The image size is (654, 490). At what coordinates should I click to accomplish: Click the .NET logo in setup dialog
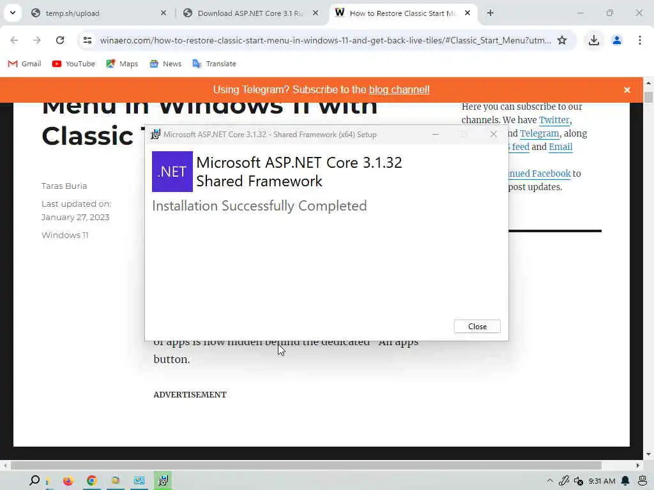point(172,172)
